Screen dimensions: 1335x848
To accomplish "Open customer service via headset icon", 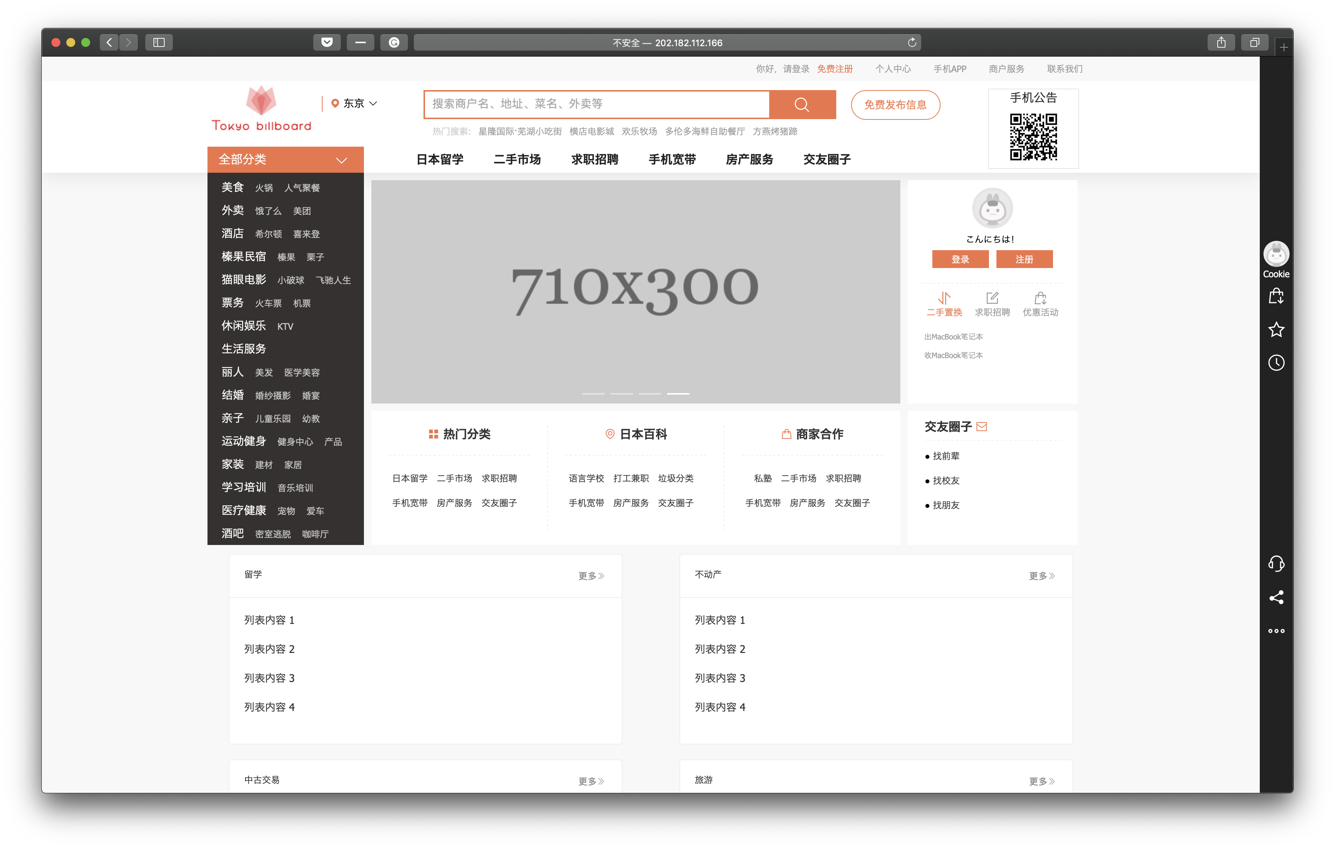I will 1276,564.
